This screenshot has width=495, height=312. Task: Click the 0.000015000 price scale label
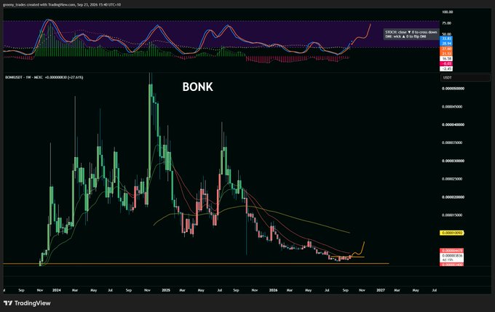click(453, 215)
